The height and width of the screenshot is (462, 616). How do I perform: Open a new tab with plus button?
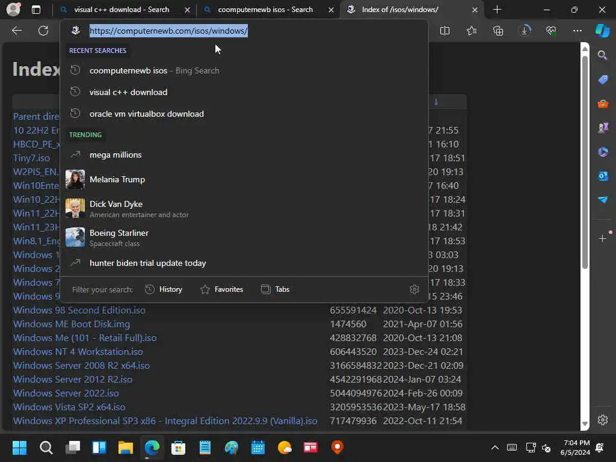pyautogui.click(x=497, y=10)
